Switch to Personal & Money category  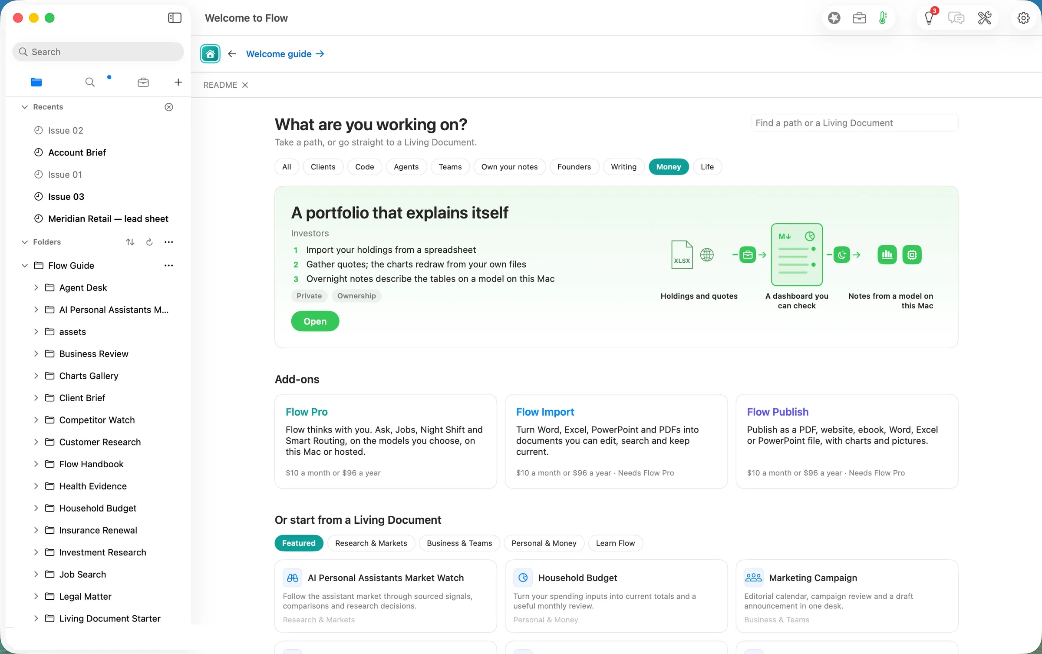(544, 543)
